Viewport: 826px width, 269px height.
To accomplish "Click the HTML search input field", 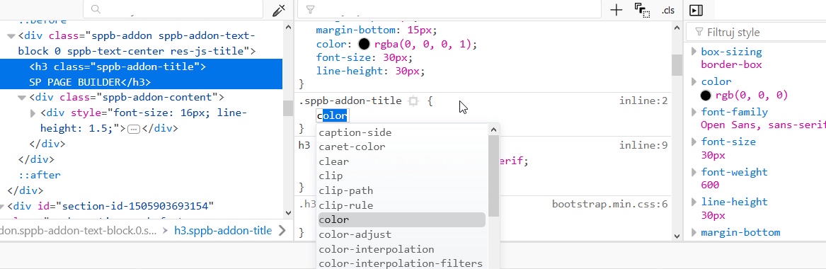I will (x=173, y=9).
